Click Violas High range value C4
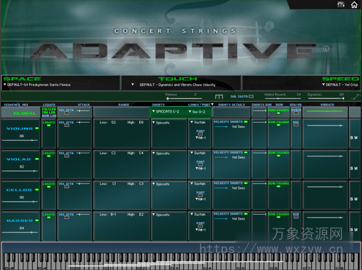362x270 pixels. (x=141, y=153)
